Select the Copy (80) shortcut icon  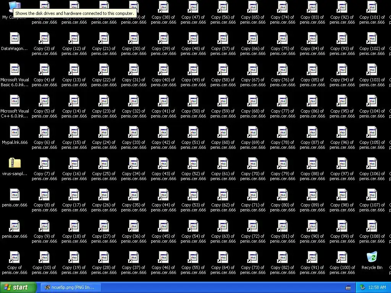[283, 195]
